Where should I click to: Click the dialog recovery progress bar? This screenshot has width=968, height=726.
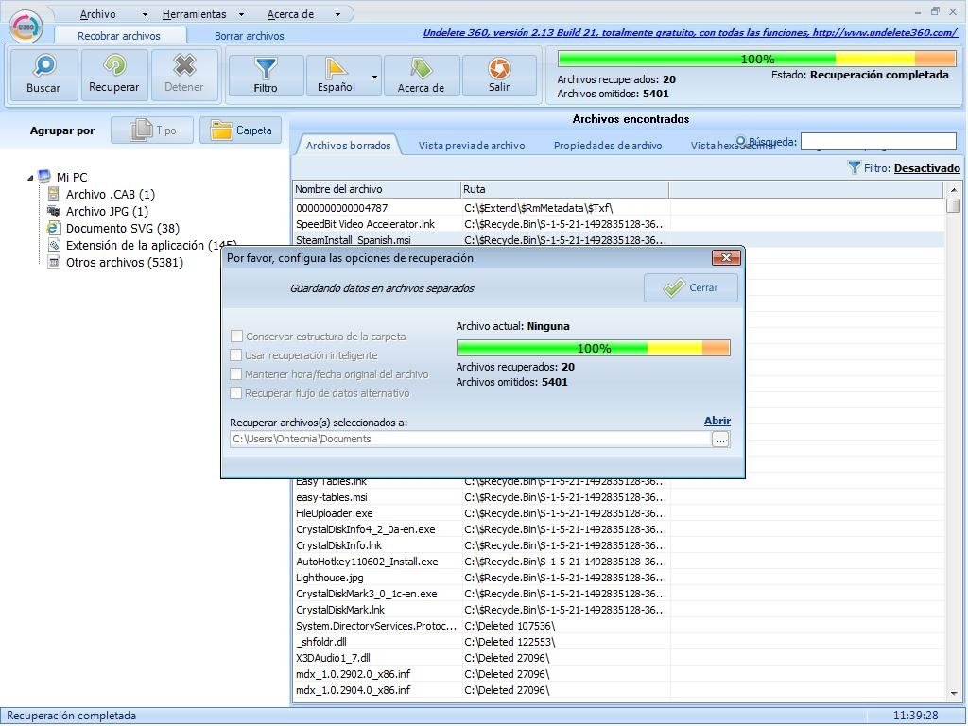593,348
